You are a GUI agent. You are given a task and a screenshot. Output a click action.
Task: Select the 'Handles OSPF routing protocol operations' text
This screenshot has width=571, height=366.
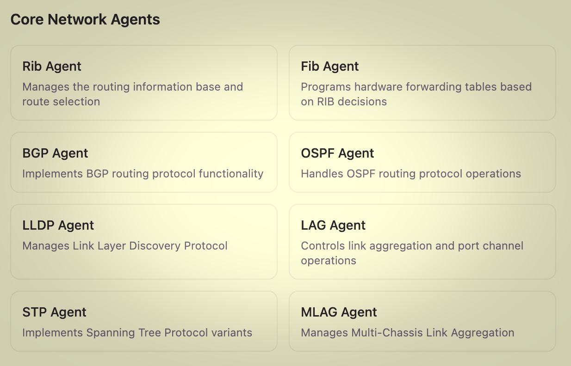[410, 174]
